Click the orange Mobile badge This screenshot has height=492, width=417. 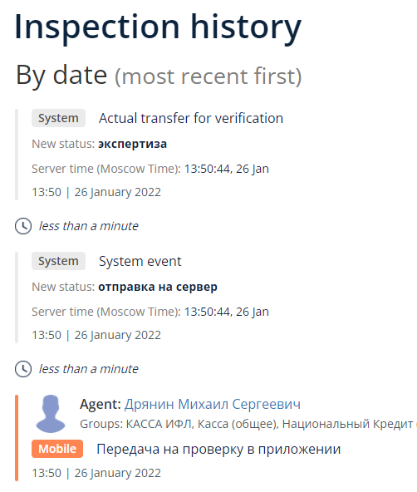point(57,449)
